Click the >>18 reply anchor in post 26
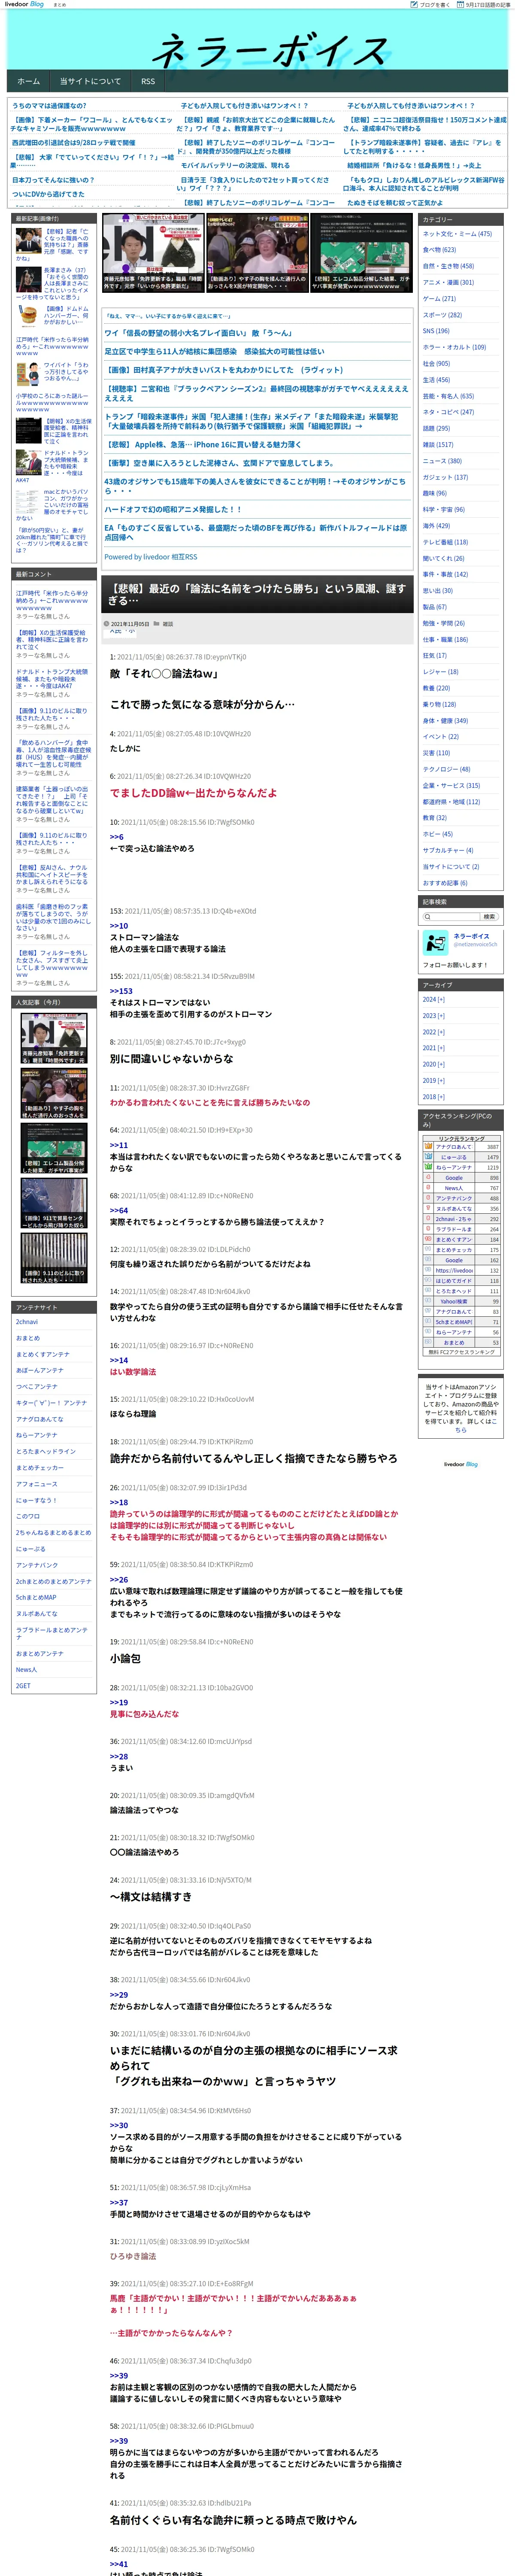 119,1502
